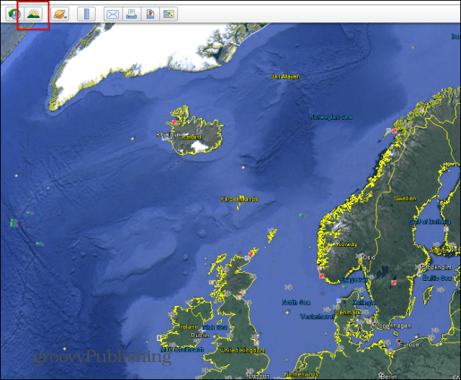461x380 pixels.
Task: Select the Denmark country label
Action: click(x=348, y=312)
